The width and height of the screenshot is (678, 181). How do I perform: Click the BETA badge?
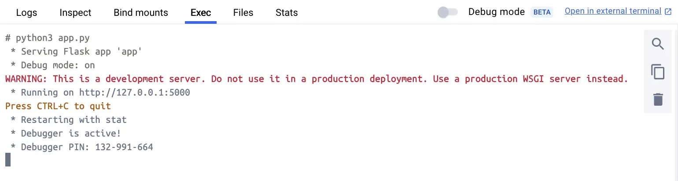542,12
